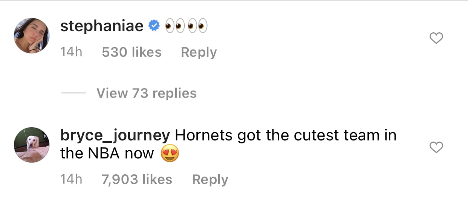This screenshot has height=199, width=468.
Task: Click the 14h timestamp under bryce_journey
Action: [71, 179]
